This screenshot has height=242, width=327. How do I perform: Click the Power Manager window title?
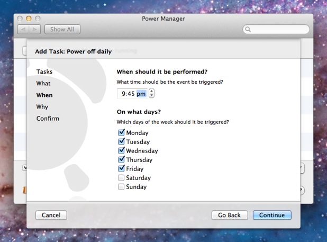click(x=163, y=19)
